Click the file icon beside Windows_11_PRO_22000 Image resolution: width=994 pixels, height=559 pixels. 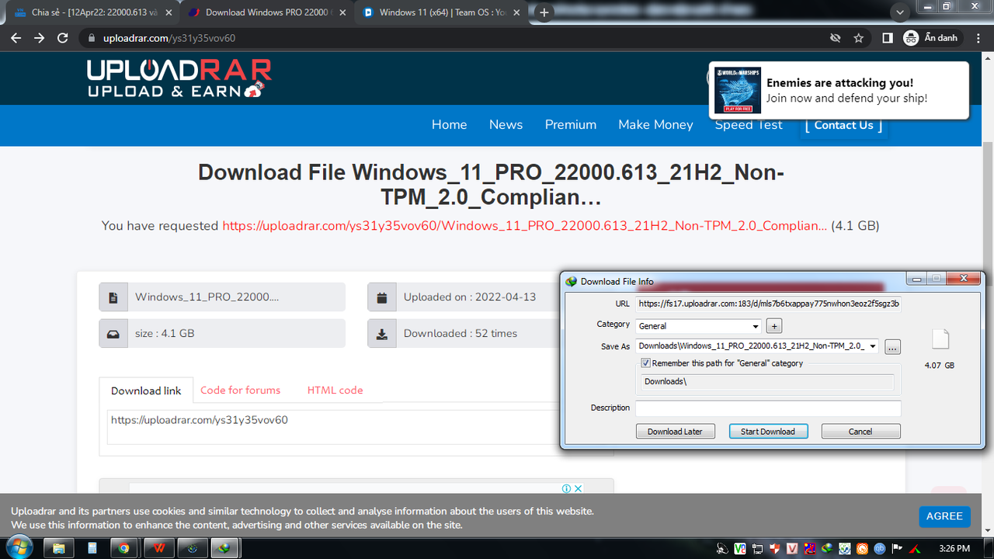(113, 297)
